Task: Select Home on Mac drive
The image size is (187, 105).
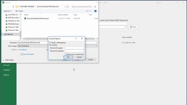Action: (12, 30)
